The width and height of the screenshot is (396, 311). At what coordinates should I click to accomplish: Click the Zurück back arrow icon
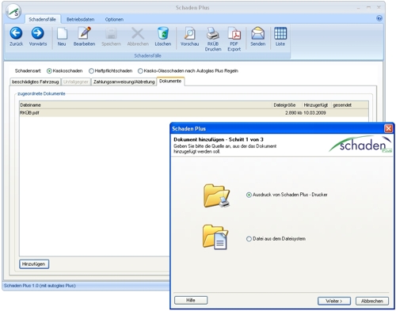[16, 33]
